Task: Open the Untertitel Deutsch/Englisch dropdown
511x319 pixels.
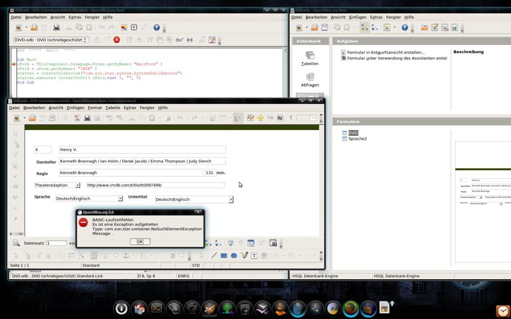Action: click(x=231, y=199)
